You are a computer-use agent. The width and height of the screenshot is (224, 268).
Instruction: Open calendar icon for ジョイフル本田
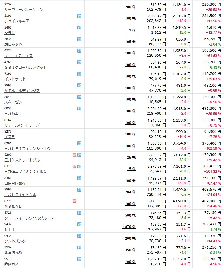pyautogui.click(x=79, y=16)
